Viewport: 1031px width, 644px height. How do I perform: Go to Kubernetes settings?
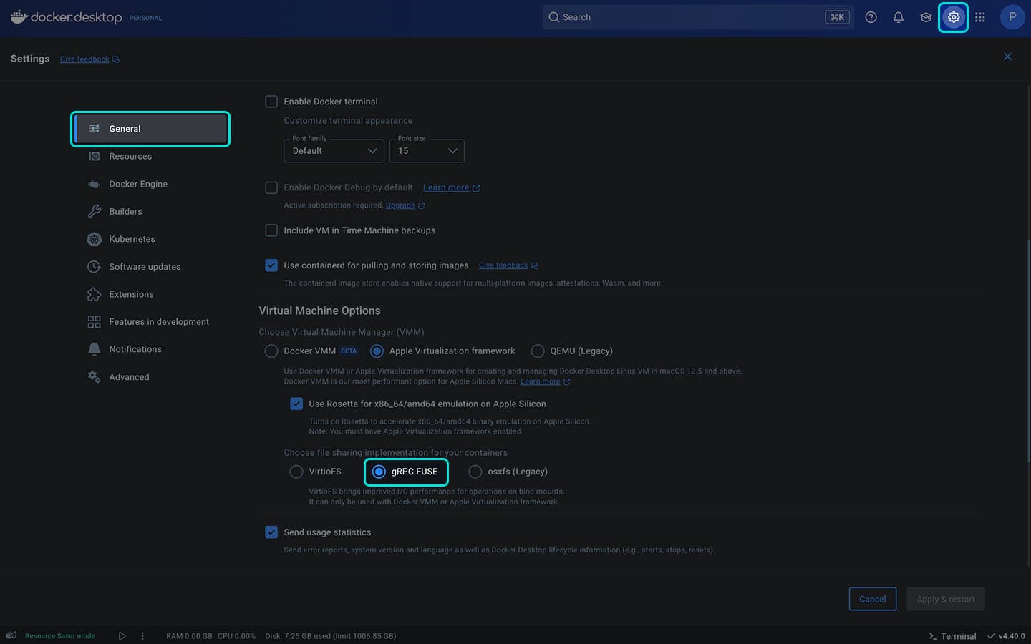pos(132,238)
